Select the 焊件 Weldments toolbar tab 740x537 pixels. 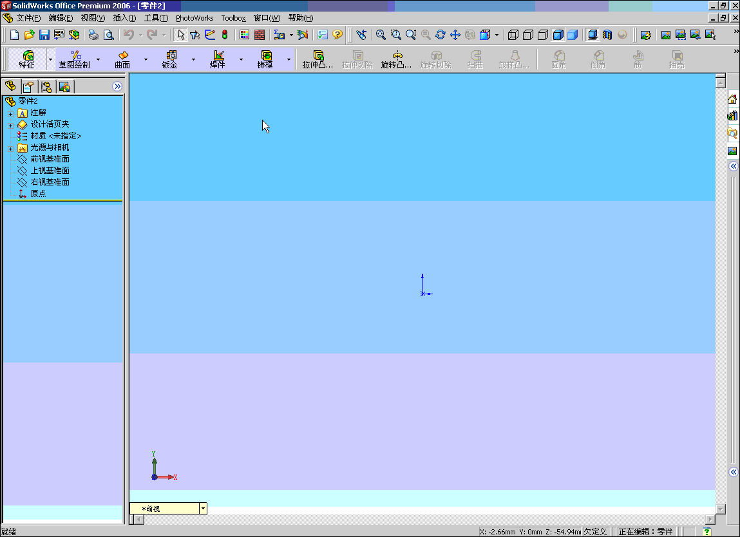218,60
